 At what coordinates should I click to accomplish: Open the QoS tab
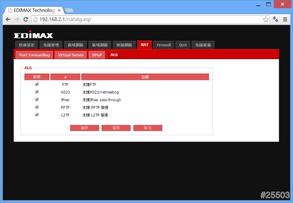click(x=183, y=45)
